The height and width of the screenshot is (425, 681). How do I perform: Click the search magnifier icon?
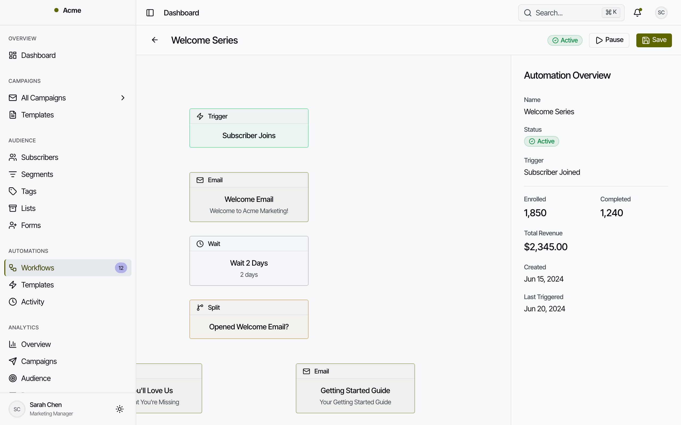tap(528, 13)
